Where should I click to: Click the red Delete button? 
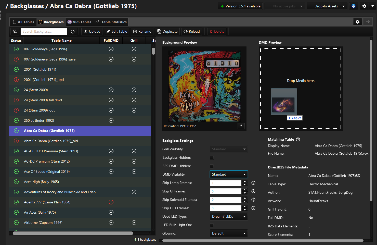point(217,31)
